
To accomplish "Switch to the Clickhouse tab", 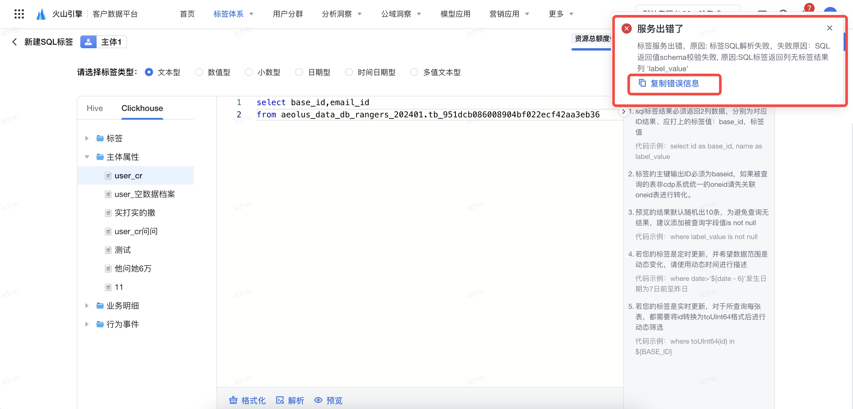I will [x=142, y=108].
